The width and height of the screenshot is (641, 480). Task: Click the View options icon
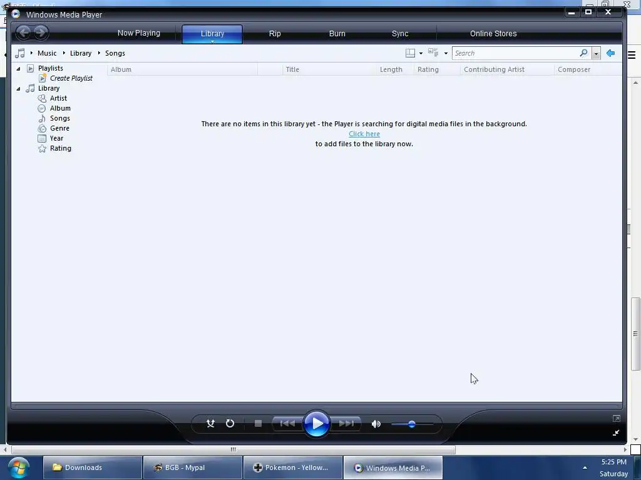pos(433,52)
